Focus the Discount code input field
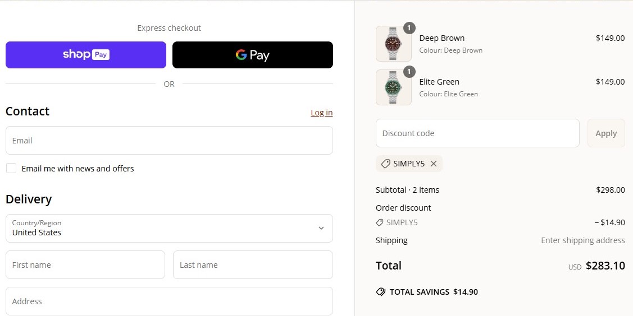The height and width of the screenshot is (316, 633). (x=477, y=133)
